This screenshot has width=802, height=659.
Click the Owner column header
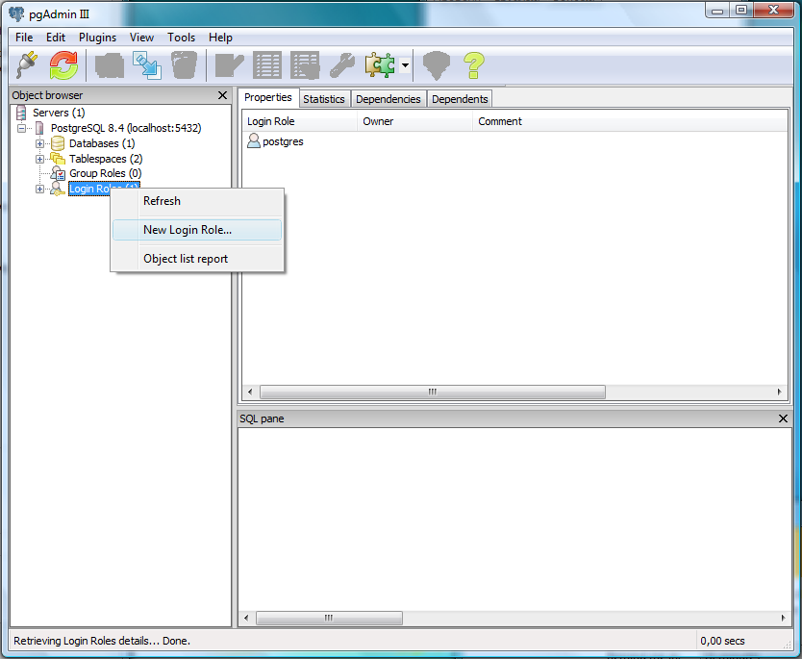pyautogui.click(x=414, y=121)
